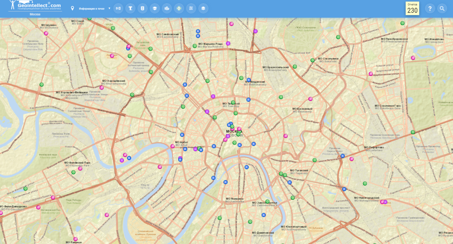453x244 pixels.
Task: Select the pink marker near МО Щукино
Action: 46,33
